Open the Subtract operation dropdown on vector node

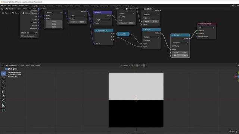[x=54, y=12]
